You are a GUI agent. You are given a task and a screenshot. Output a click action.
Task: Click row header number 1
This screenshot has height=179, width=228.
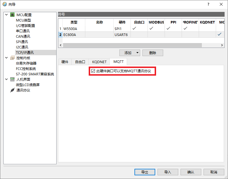click(x=60, y=29)
